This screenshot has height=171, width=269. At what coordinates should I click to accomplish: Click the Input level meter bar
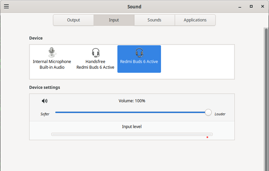point(132,134)
